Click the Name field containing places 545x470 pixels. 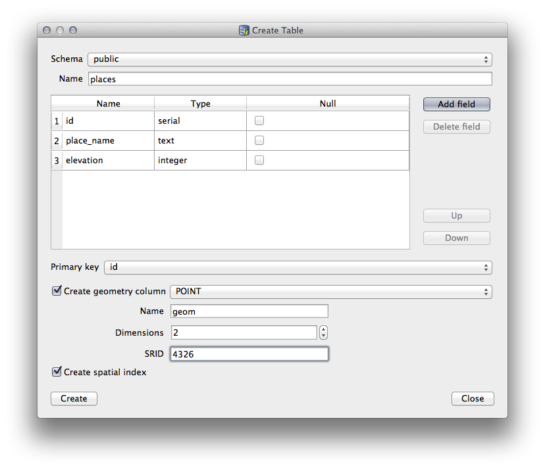point(291,78)
